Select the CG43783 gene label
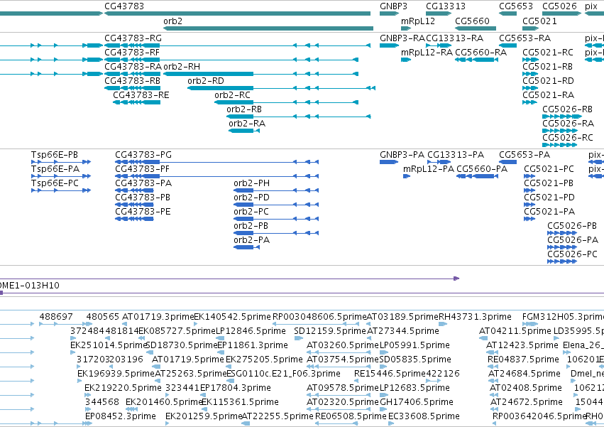This screenshot has width=604, height=427. [124, 6]
